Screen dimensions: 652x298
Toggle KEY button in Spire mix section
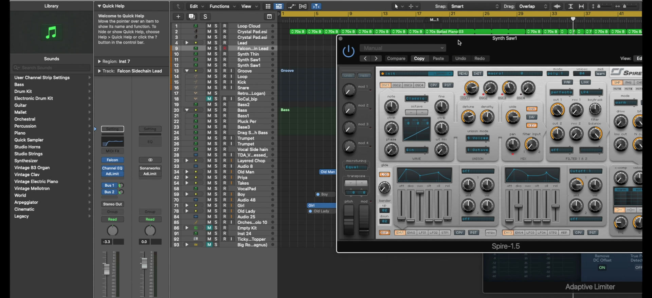(x=531, y=125)
